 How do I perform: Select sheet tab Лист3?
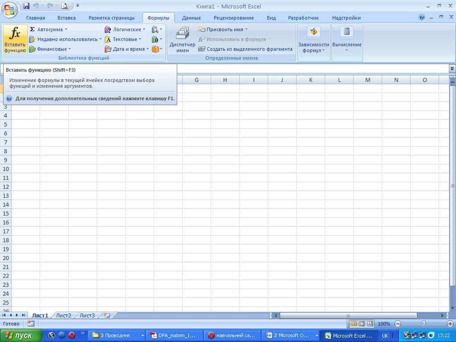tap(87, 315)
